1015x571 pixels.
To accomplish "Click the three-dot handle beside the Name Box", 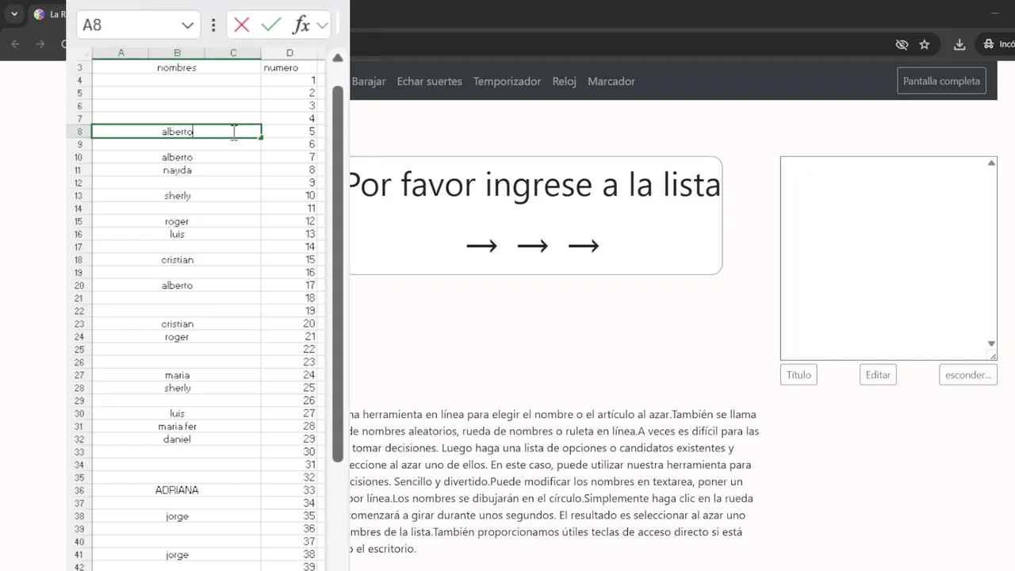I will pos(213,25).
